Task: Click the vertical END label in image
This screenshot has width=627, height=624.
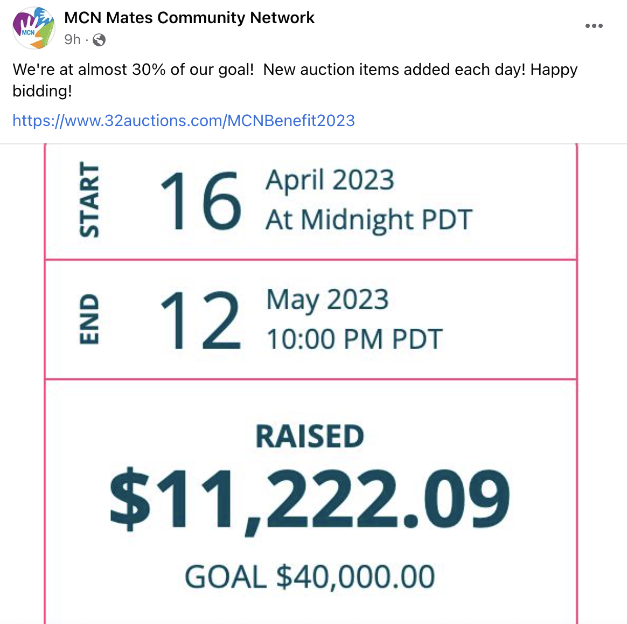Action: coord(89,319)
